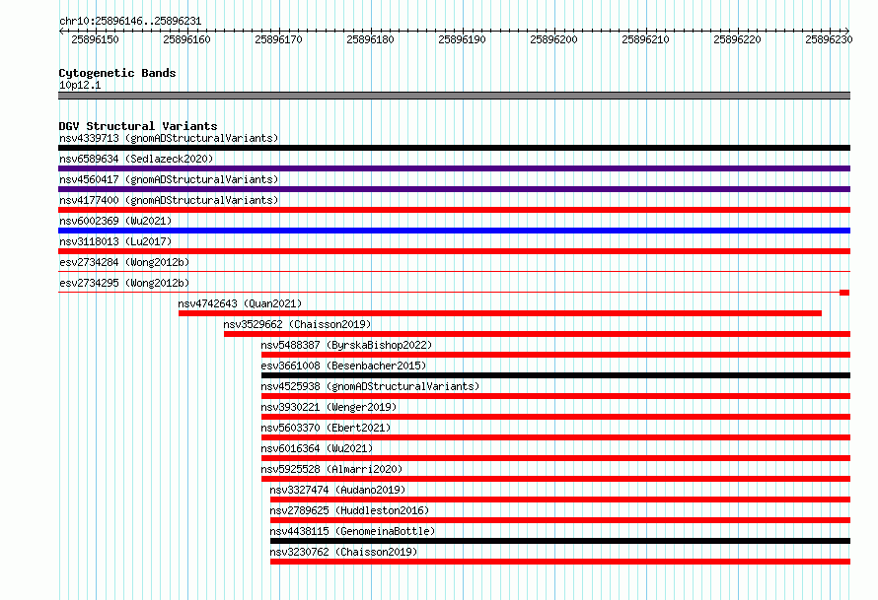This screenshot has height=600, width=878.
Task: Click the black bar under nsv4438115
Action: pyautogui.click(x=560, y=541)
